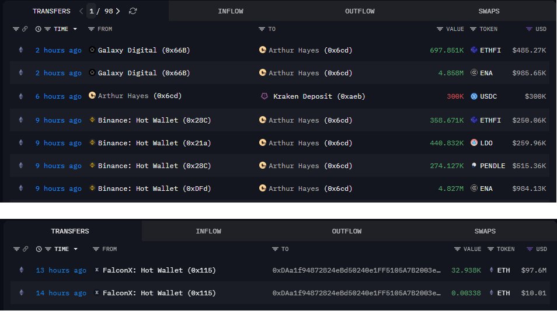557x321 pixels.
Task: Click ENA token icon in 4.858M row
Action: (474, 73)
